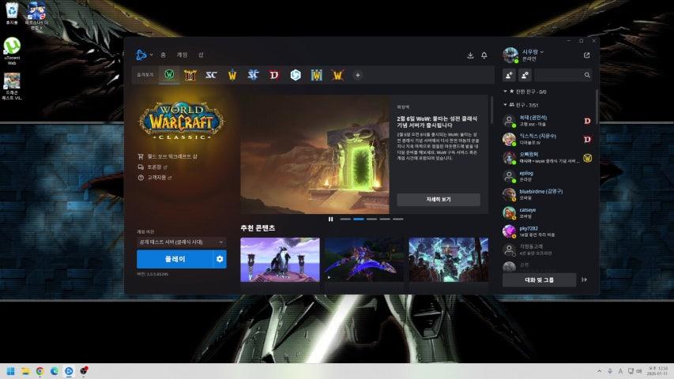Add a game to favorites with plus
The height and width of the screenshot is (379, 674).
pyautogui.click(x=358, y=75)
